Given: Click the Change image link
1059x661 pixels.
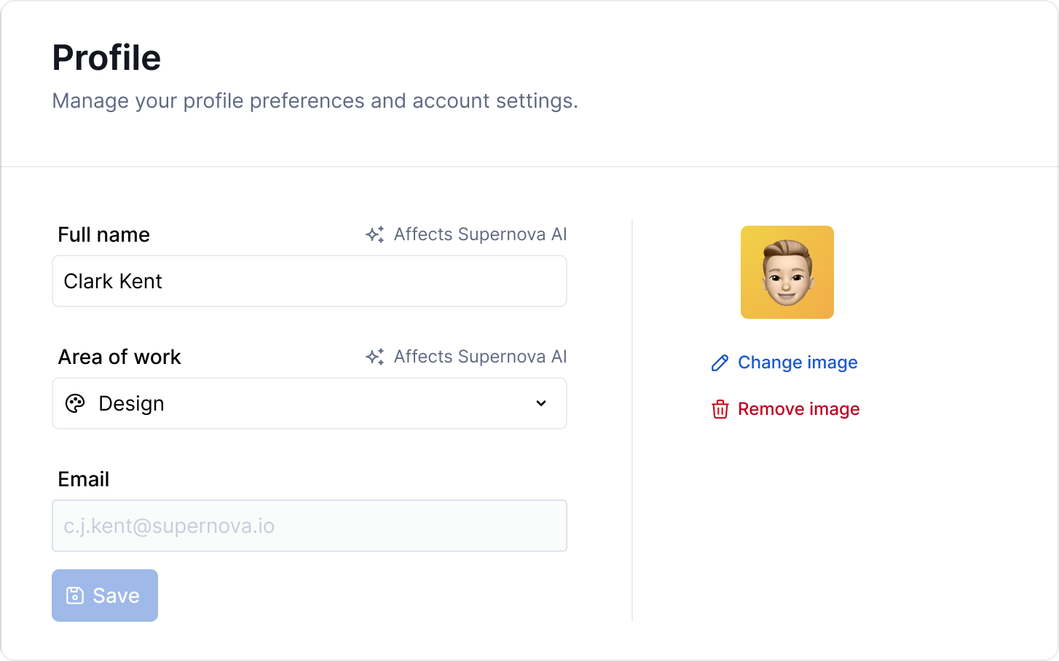Looking at the screenshot, I should pyautogui.click(x=798, y=362).
